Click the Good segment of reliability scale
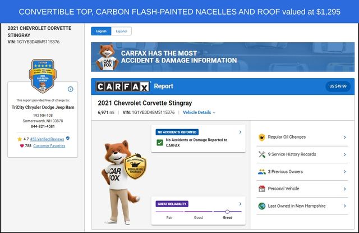 198,212
